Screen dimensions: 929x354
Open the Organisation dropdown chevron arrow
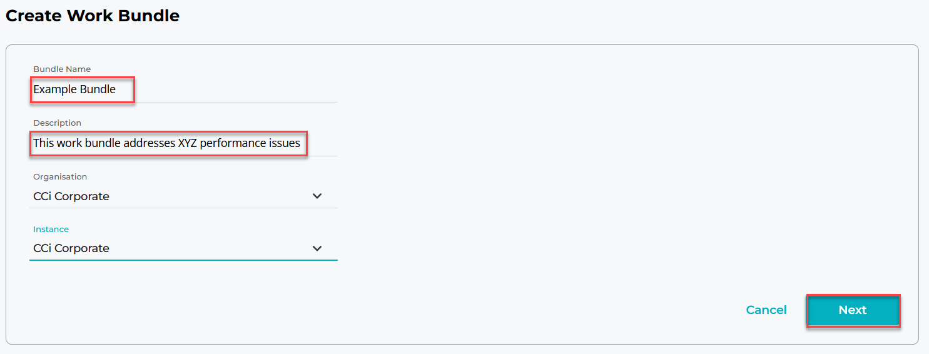coord(317,196)
